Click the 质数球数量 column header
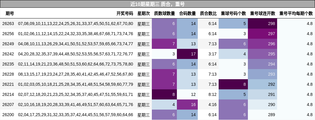The width and height of the screenshot is (315, 120). click(164, 13)
